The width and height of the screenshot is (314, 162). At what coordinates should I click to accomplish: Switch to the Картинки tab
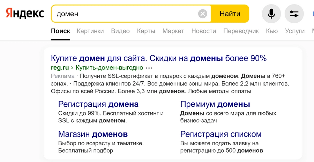(x=90, y=31)
